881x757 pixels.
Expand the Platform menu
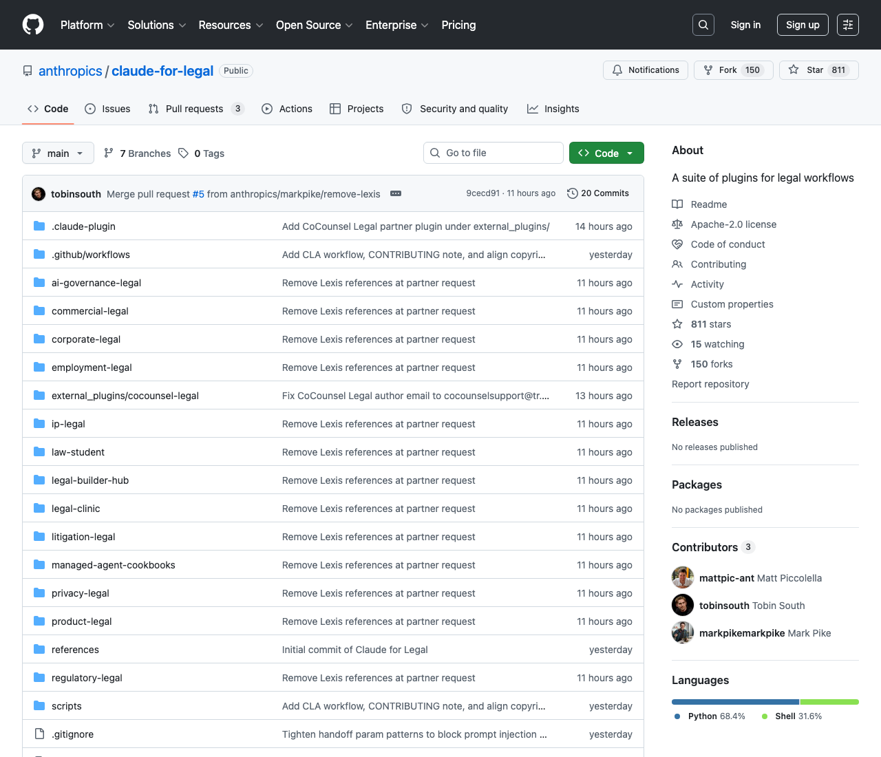pos(87,25)
